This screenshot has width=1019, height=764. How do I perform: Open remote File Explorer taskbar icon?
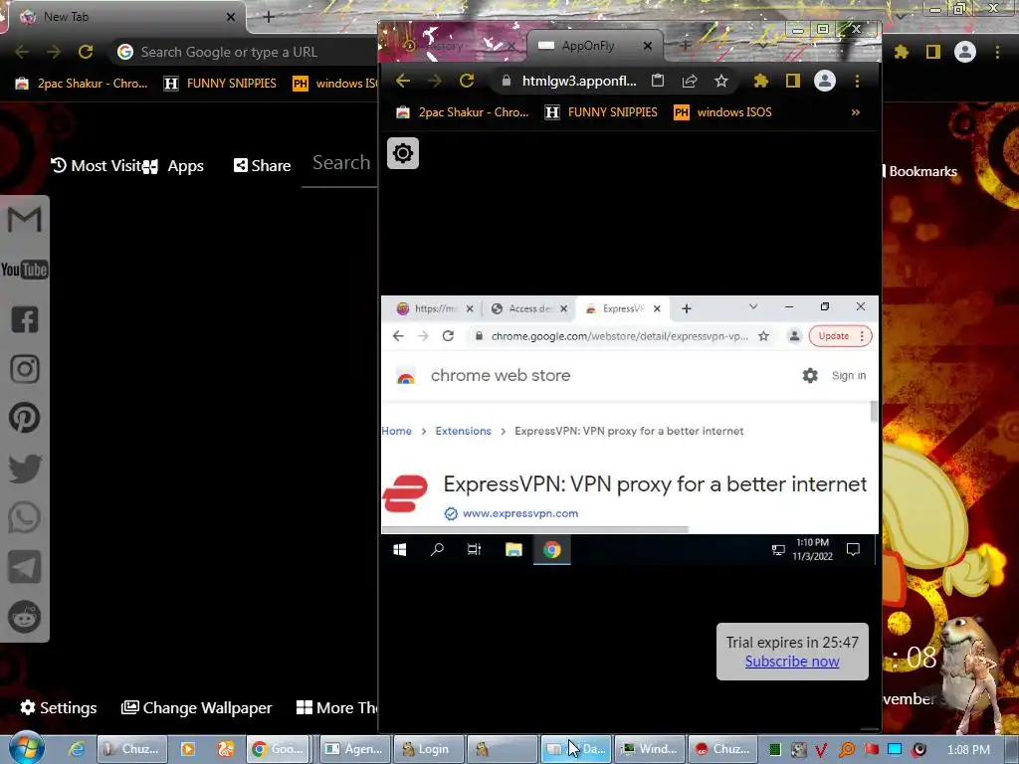point(513,549)
